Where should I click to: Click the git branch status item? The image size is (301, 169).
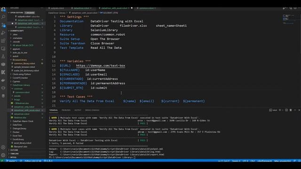12,161
